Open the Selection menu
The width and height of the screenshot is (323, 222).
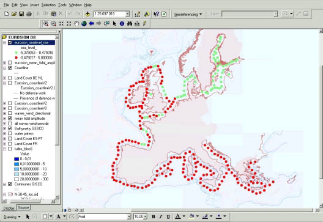pos(48,5)
